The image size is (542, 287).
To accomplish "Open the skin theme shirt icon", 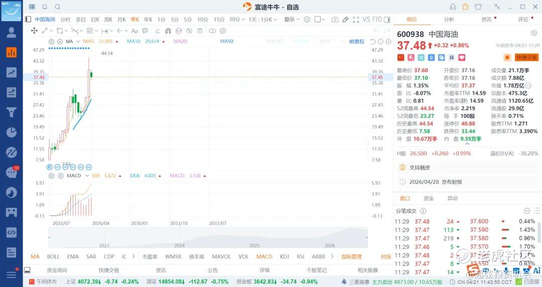I will (478, 7).
